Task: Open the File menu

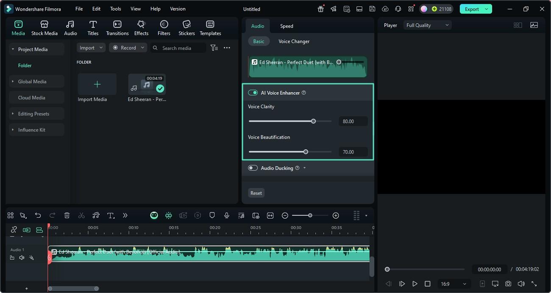Action: pyautogui.click(x=79, y=9)
